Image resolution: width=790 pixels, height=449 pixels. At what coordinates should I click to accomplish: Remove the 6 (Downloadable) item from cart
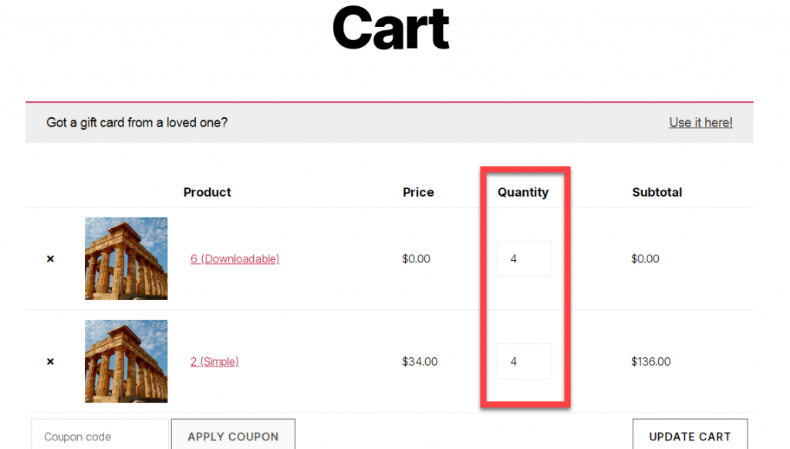[50, 259]
